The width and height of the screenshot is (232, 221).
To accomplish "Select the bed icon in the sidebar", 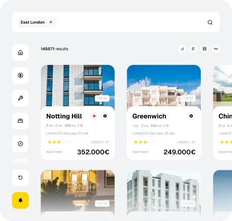I will [x=20, y=121].
